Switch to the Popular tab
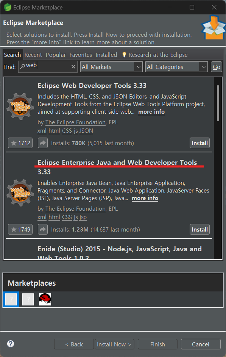The image size is (226, 357). [56, 55]
